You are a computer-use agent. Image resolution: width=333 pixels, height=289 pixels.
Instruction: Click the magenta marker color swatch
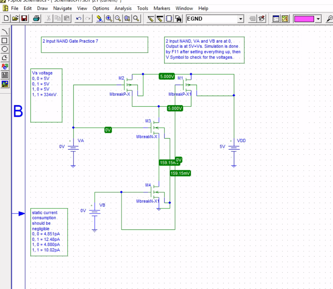point(304,19)
